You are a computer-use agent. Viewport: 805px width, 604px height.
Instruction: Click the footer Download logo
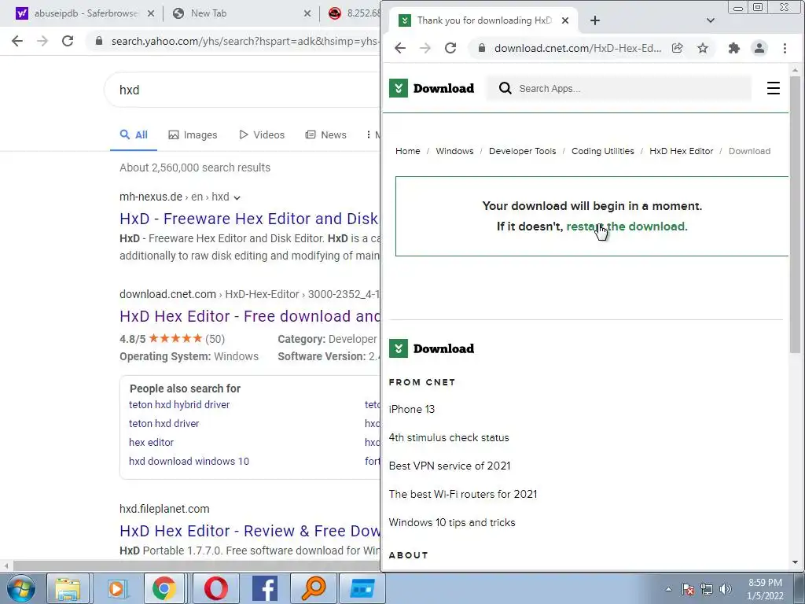[432, 348]
